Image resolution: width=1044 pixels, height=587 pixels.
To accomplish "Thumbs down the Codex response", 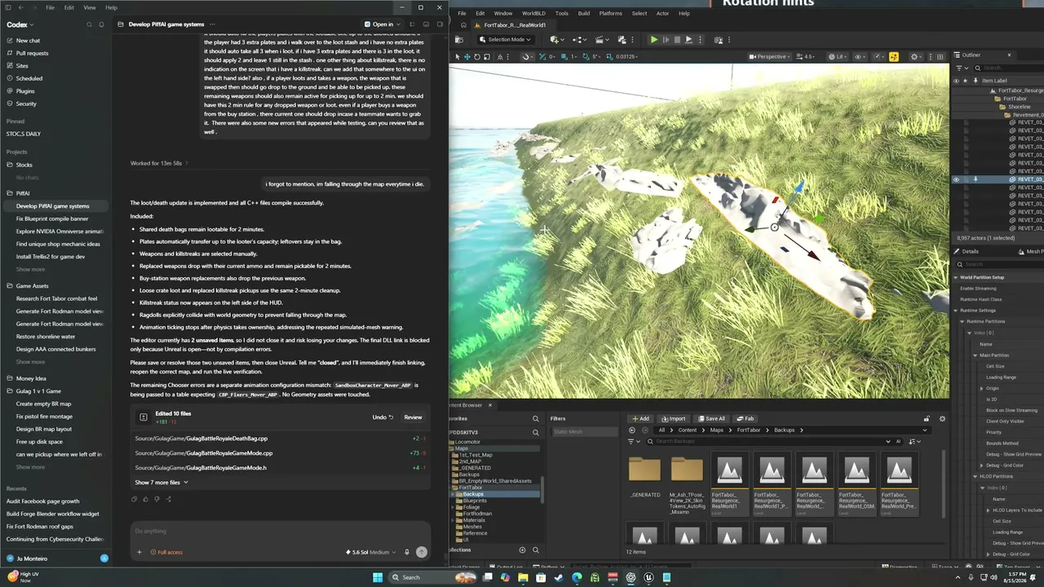I will tap(157, 499).
